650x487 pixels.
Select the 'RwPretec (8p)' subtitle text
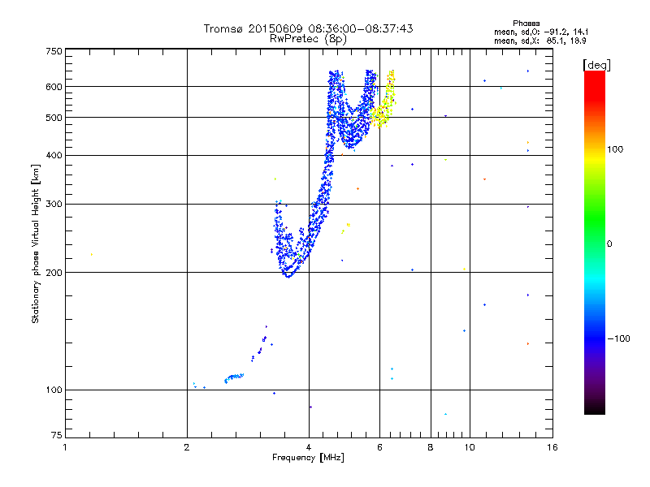(308, 39)
